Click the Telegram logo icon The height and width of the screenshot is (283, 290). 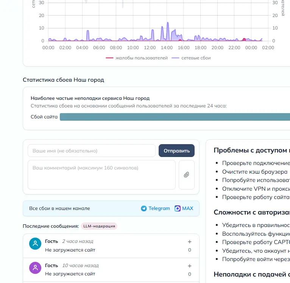[x=144, y=208]
